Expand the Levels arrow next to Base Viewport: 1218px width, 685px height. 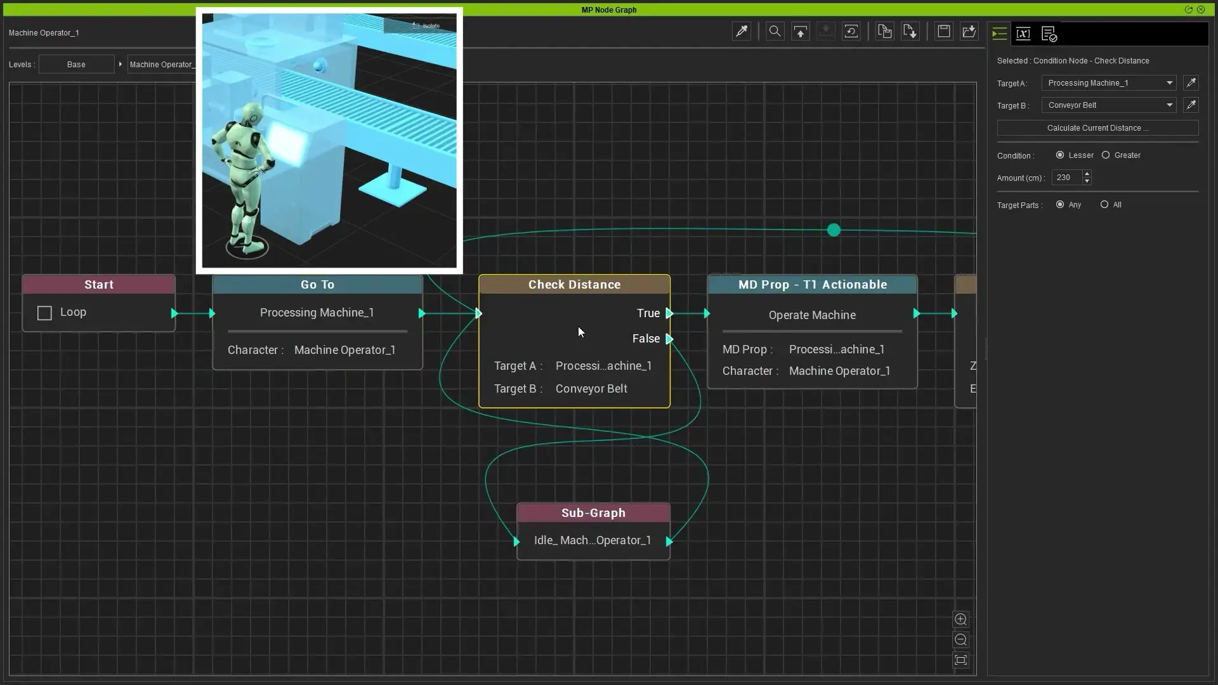pyautogui.click(x=120, y=63)
